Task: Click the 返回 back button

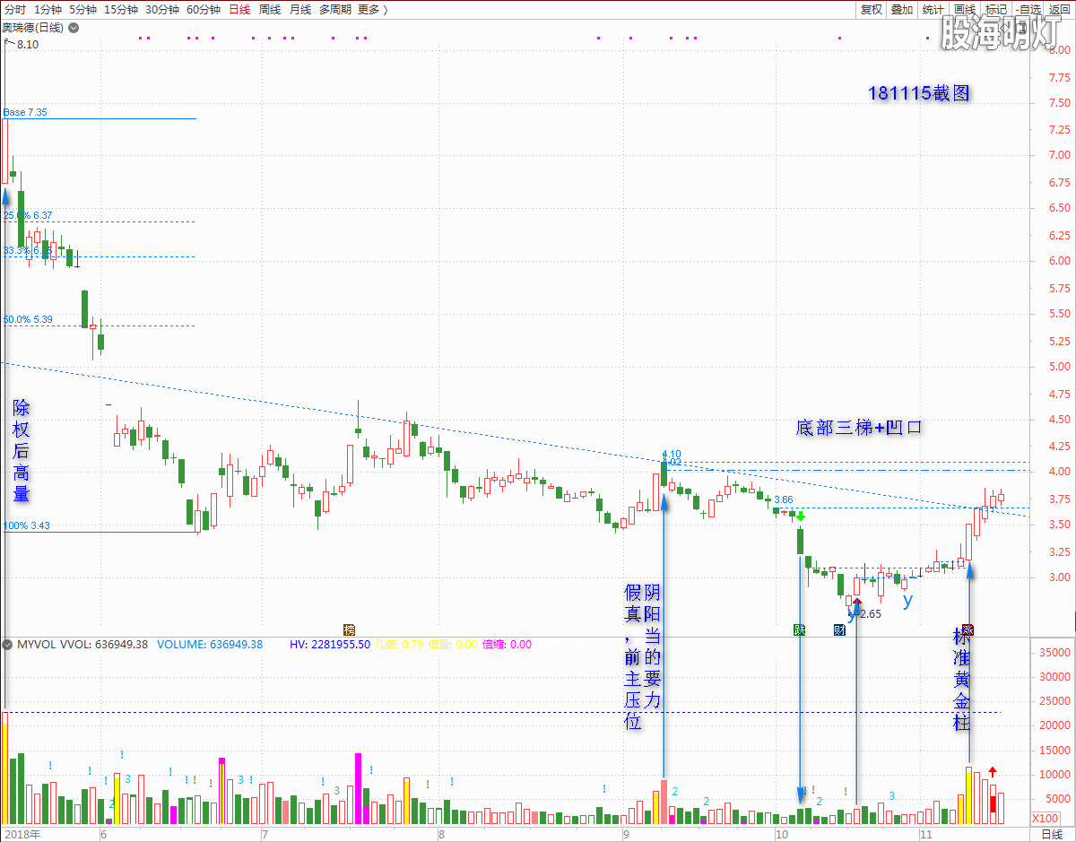Action: tap(1060, 10)
